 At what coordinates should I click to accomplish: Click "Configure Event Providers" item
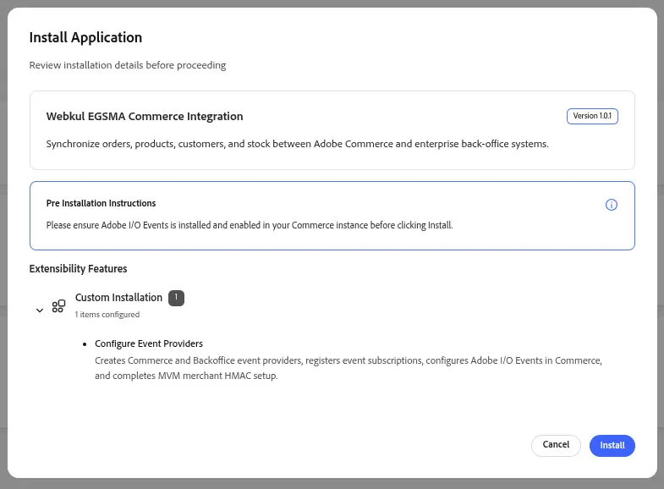tap(149, 343)
